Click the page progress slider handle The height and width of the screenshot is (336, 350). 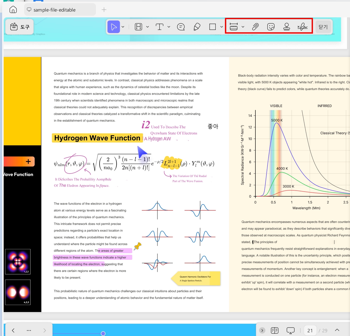103,333
